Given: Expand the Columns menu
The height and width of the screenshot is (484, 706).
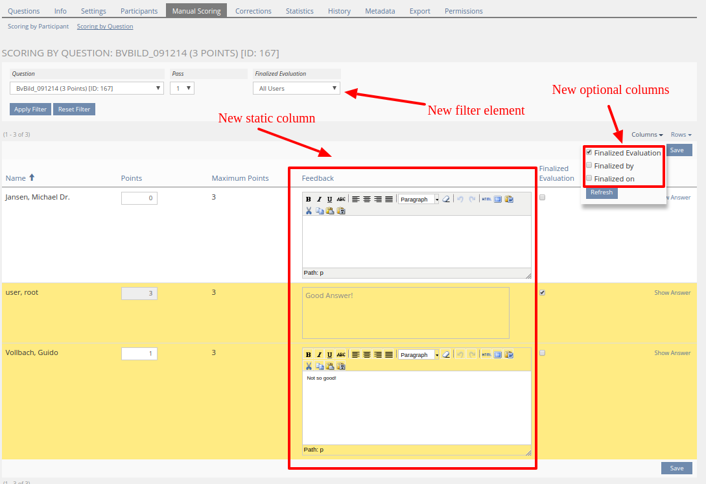Looking at the screenshot, I should click(647, 135).
